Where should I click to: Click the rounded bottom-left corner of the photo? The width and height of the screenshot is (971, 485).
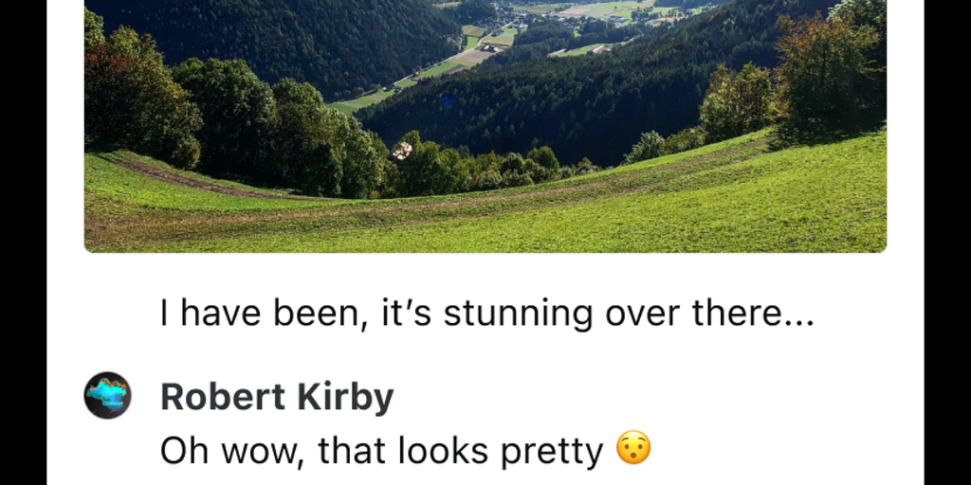click(92, 245)
